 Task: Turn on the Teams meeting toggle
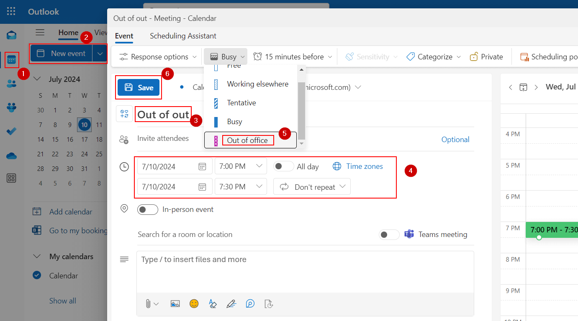389,234
